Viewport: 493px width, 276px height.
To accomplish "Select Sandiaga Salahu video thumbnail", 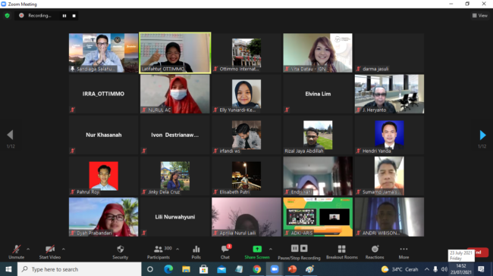I will coord(103,53).
